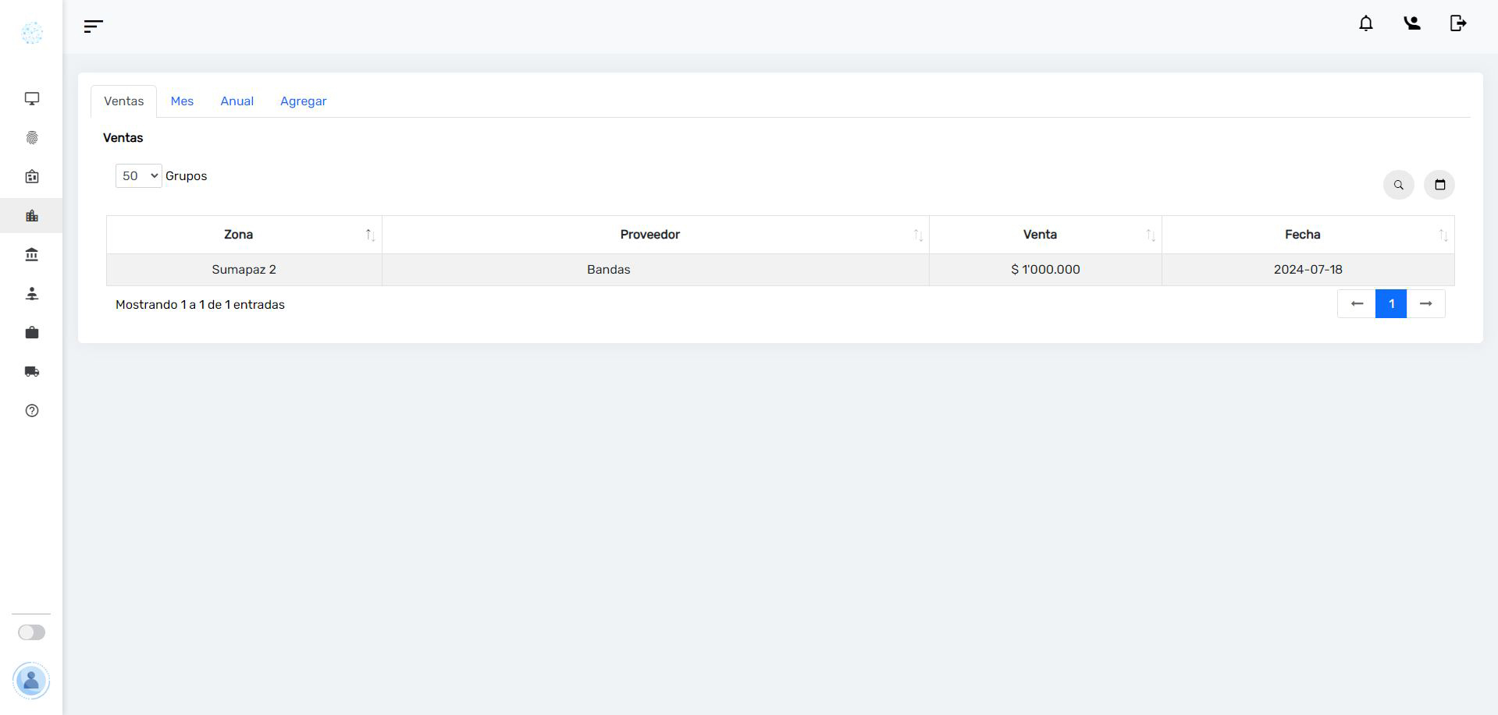This screenshot has height=715, width=1498.
Task: Go to the next page arrow
Action: pos(1425,304)
